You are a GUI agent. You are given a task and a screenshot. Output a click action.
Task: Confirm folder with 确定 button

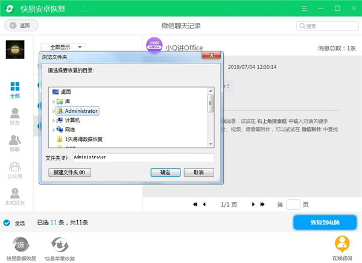[x=165, y=173]
